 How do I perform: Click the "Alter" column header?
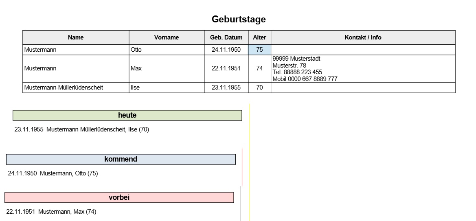tap(259, 37)
